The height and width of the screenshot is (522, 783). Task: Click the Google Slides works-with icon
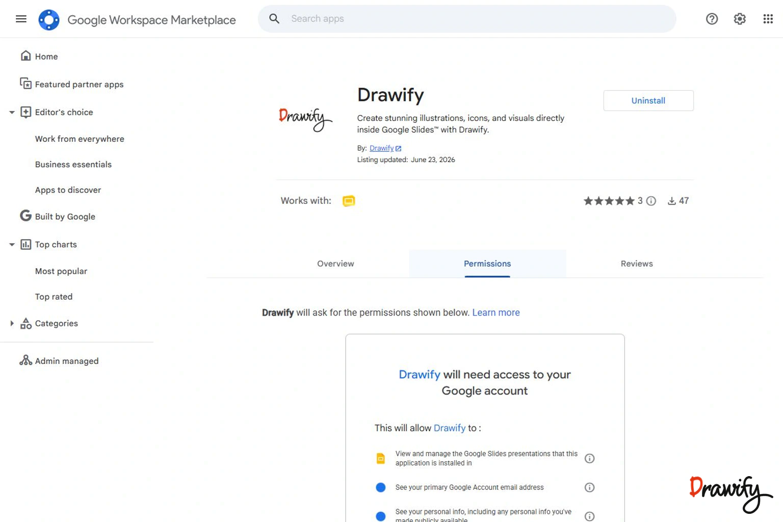[349, 201]
